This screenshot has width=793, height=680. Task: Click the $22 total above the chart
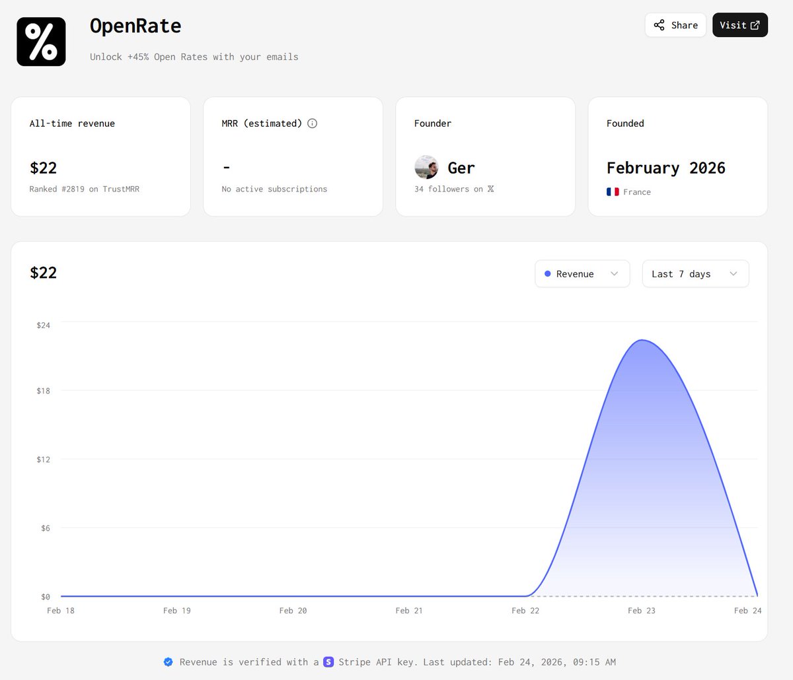(44, 273)
